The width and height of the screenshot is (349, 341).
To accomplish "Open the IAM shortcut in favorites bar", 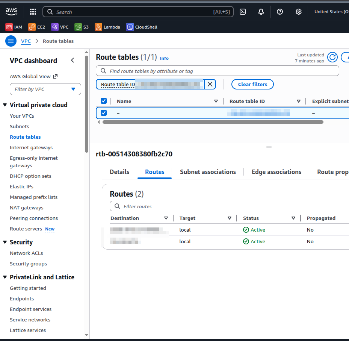I will point(14,27).
